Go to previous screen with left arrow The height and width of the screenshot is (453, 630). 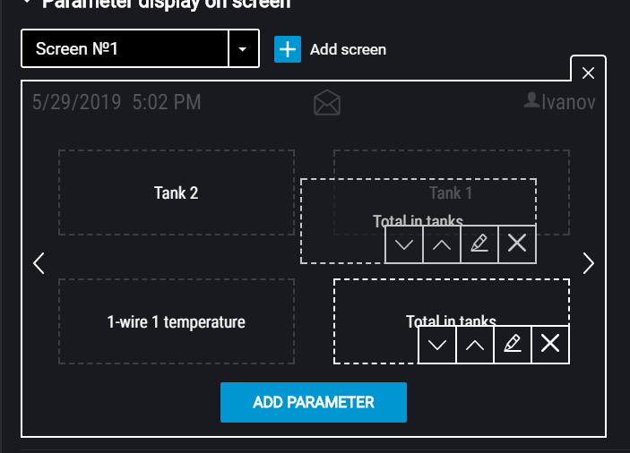[39, 263]
